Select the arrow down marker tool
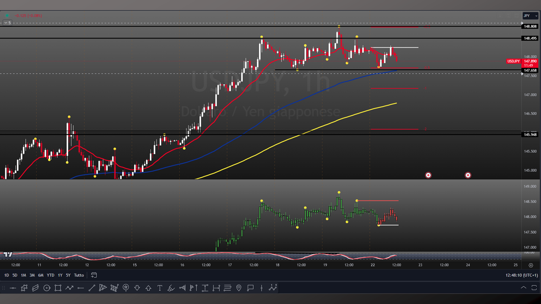 [137, 288]
